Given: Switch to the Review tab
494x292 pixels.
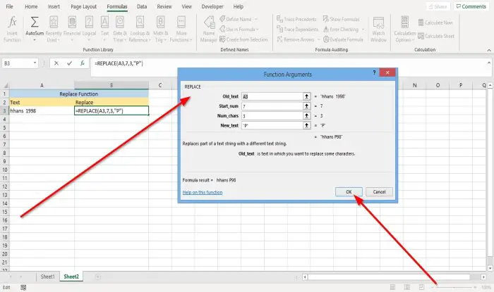Looking at the screenshot, I should [164, 6].
